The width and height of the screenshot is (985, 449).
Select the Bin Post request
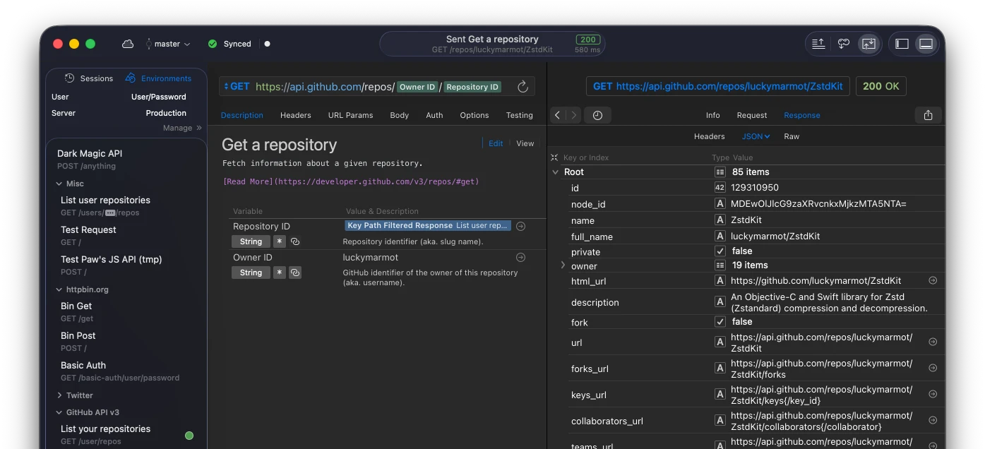[126, 342]
